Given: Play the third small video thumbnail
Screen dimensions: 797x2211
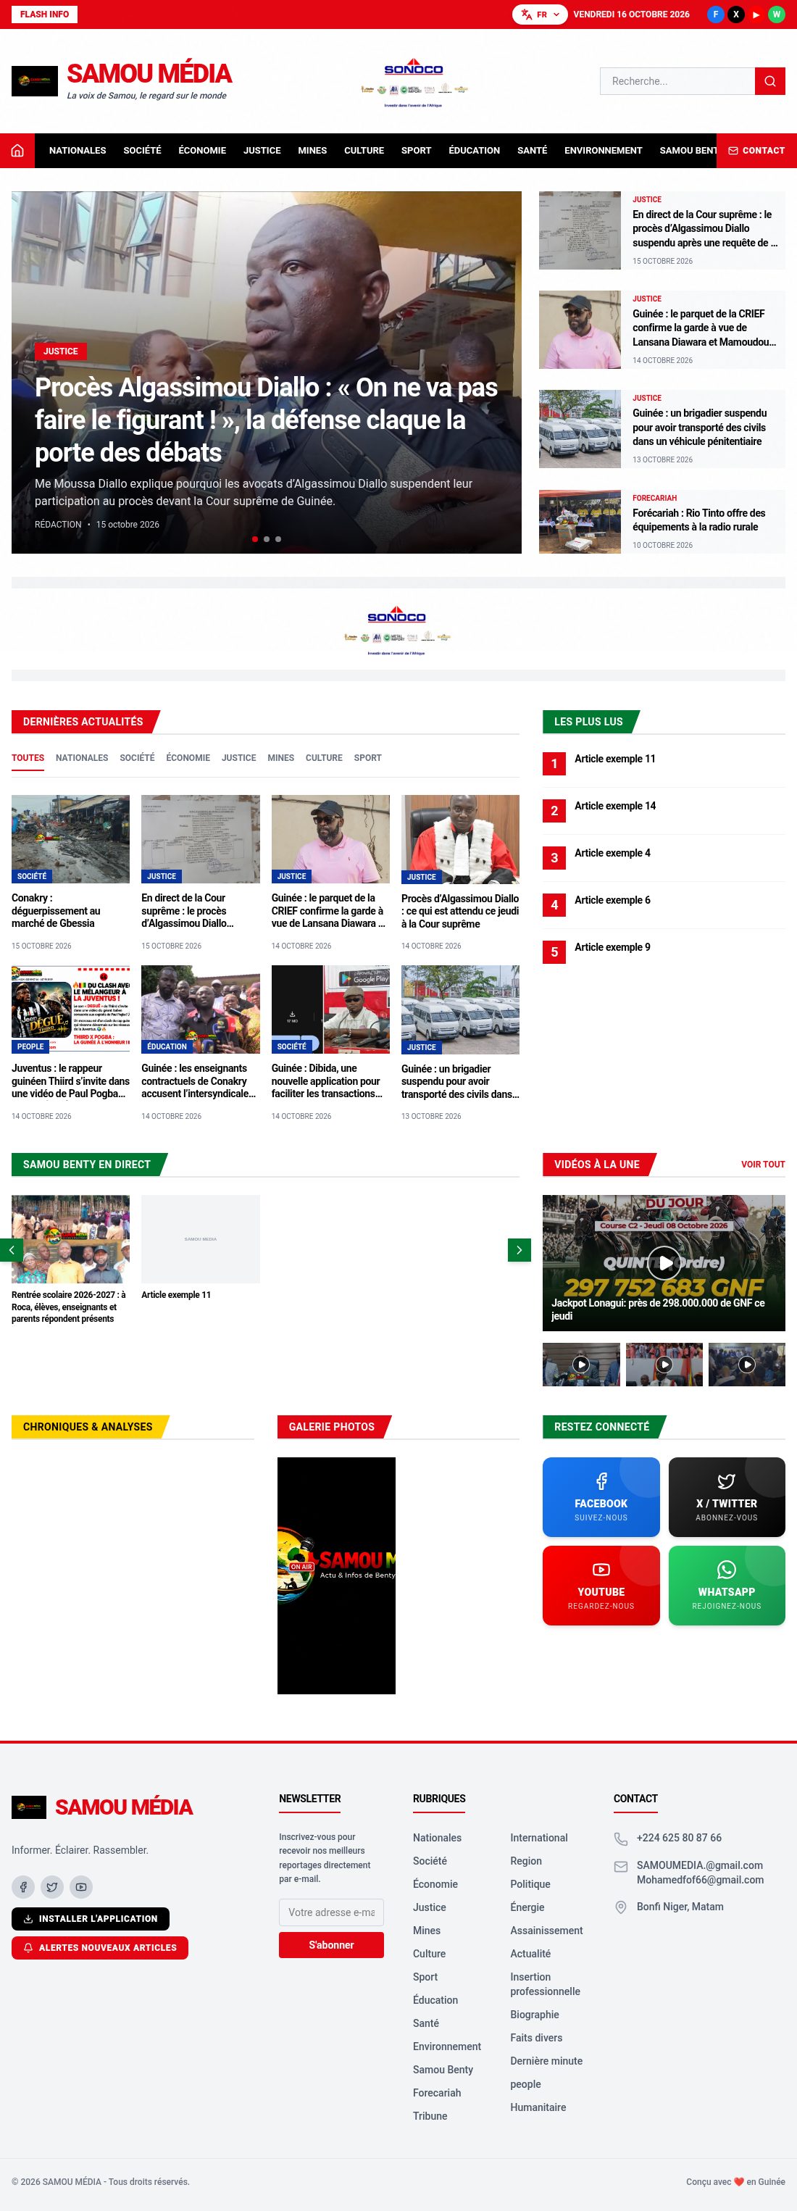Looking at the screenshot, I should (x=746, y=1364).
